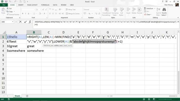This screenshot has height=101, width=180.
Task: Switch to Normal view in status bar
Action: (x=144, y=99)
